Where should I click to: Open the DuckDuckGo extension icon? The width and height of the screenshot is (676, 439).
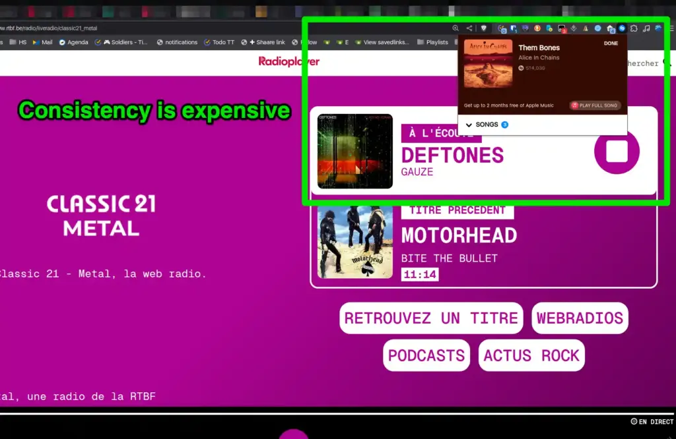click(537, 28)
